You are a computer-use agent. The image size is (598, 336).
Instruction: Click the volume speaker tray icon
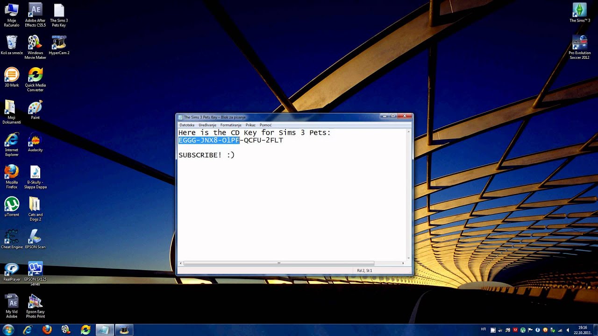coord(567,330)
